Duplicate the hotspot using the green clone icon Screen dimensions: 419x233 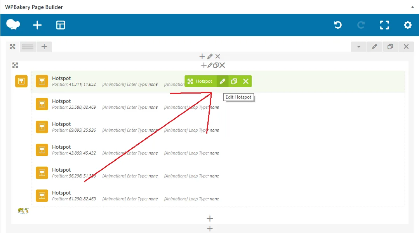(234, 81)
